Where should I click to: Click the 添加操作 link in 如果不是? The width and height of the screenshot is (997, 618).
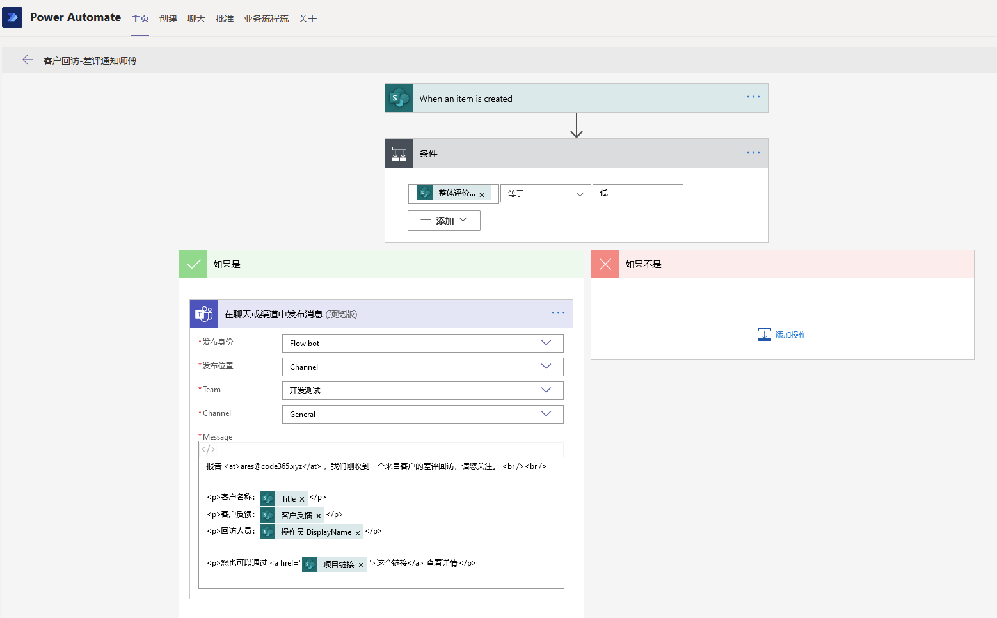click(x=790, y=335)
